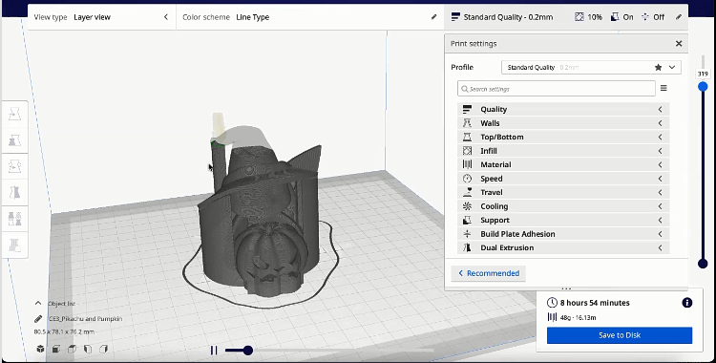Click the Search settings field
Viewport: 716px width, 363px height.
tap(557, 88)
